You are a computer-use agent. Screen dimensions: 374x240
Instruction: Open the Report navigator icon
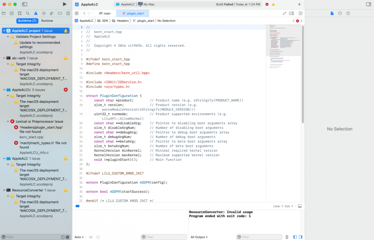68,13
